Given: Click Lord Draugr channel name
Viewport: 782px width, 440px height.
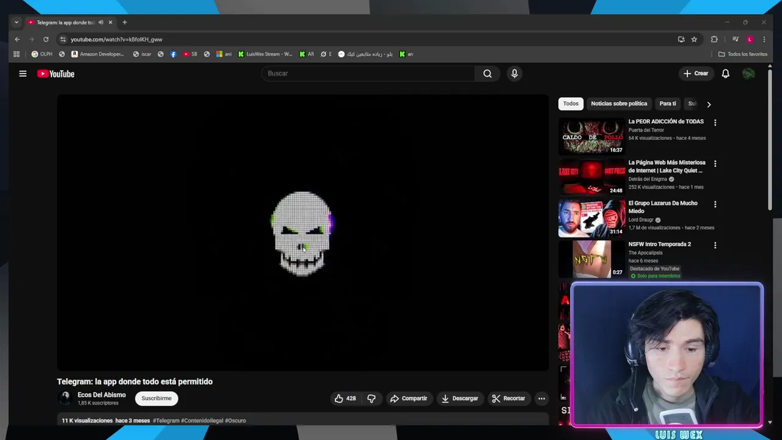Looking at the screenshot, I should click(641, 220).
